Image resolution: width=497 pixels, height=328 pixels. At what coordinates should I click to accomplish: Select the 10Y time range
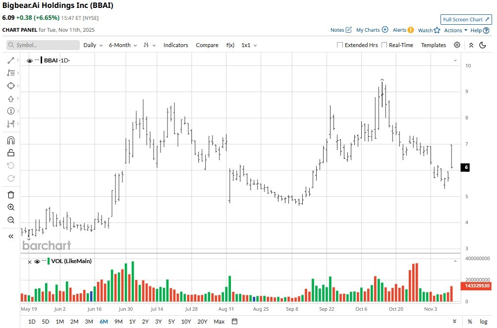tap(186, 322)
